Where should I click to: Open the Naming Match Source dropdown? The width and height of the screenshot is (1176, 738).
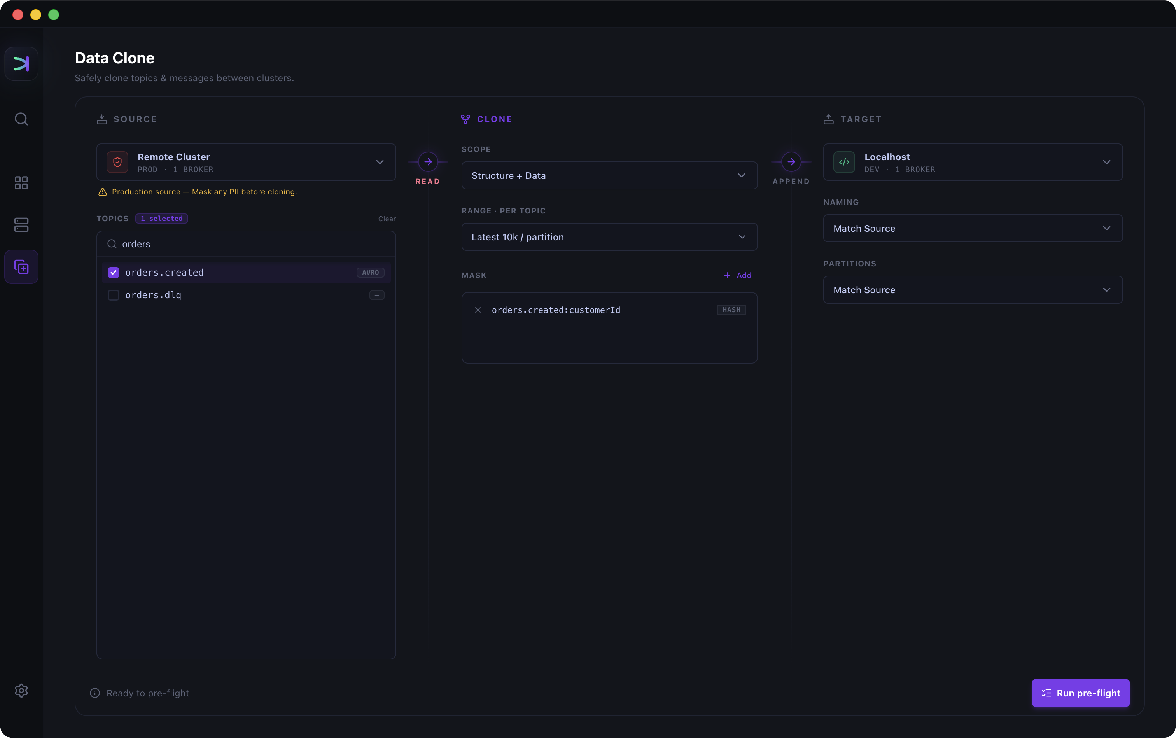click(973, 228)
